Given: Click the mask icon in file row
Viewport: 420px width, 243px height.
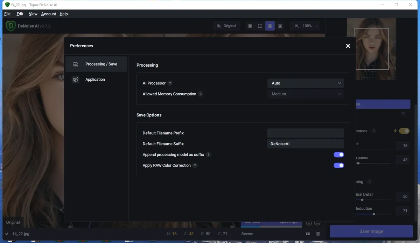Looking at the screenshot, I should tap(308, 234).
